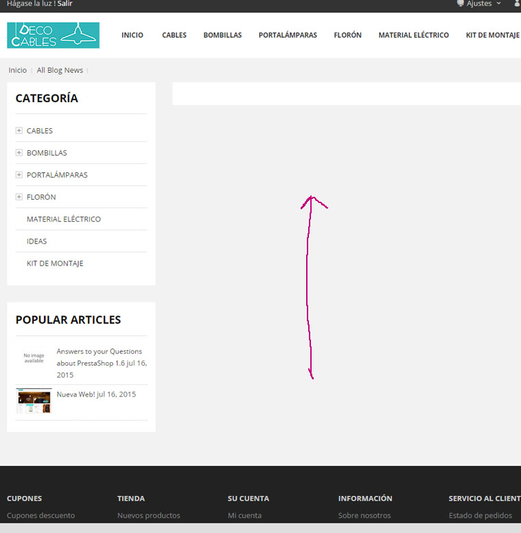Screen dimensions: 521x533
Task: Open Sobre nosotros footer link
Action: (x=364, y=515)
